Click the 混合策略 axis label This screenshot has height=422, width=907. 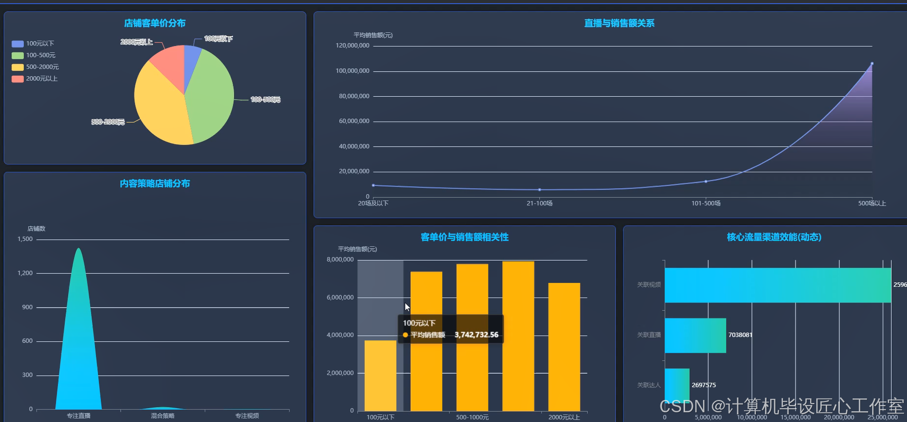162,416
